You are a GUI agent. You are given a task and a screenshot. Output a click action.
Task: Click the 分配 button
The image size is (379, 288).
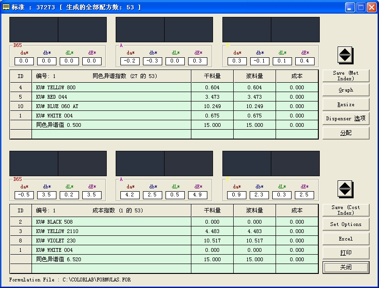(346, 133)
